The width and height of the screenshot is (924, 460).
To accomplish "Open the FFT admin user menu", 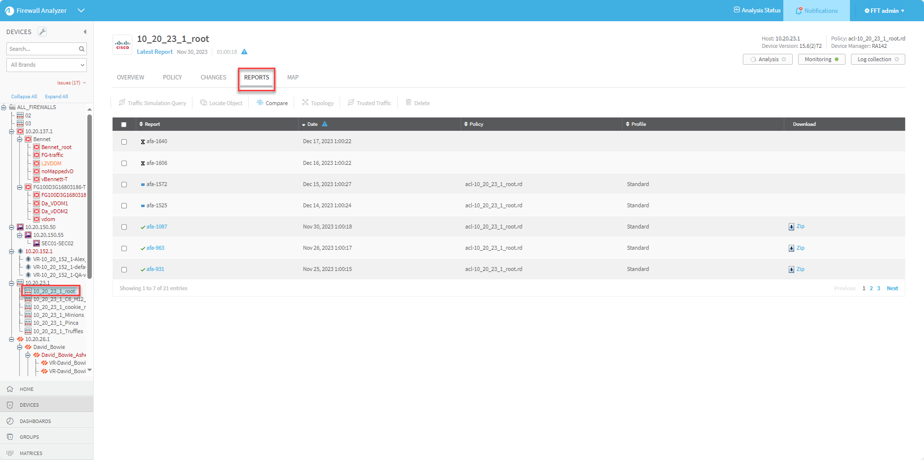I will [884, 10].
